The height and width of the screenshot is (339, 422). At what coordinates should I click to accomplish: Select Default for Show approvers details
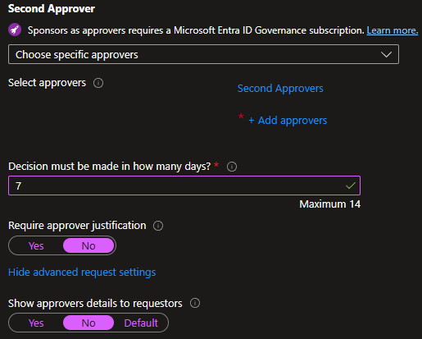pos(141,323)
